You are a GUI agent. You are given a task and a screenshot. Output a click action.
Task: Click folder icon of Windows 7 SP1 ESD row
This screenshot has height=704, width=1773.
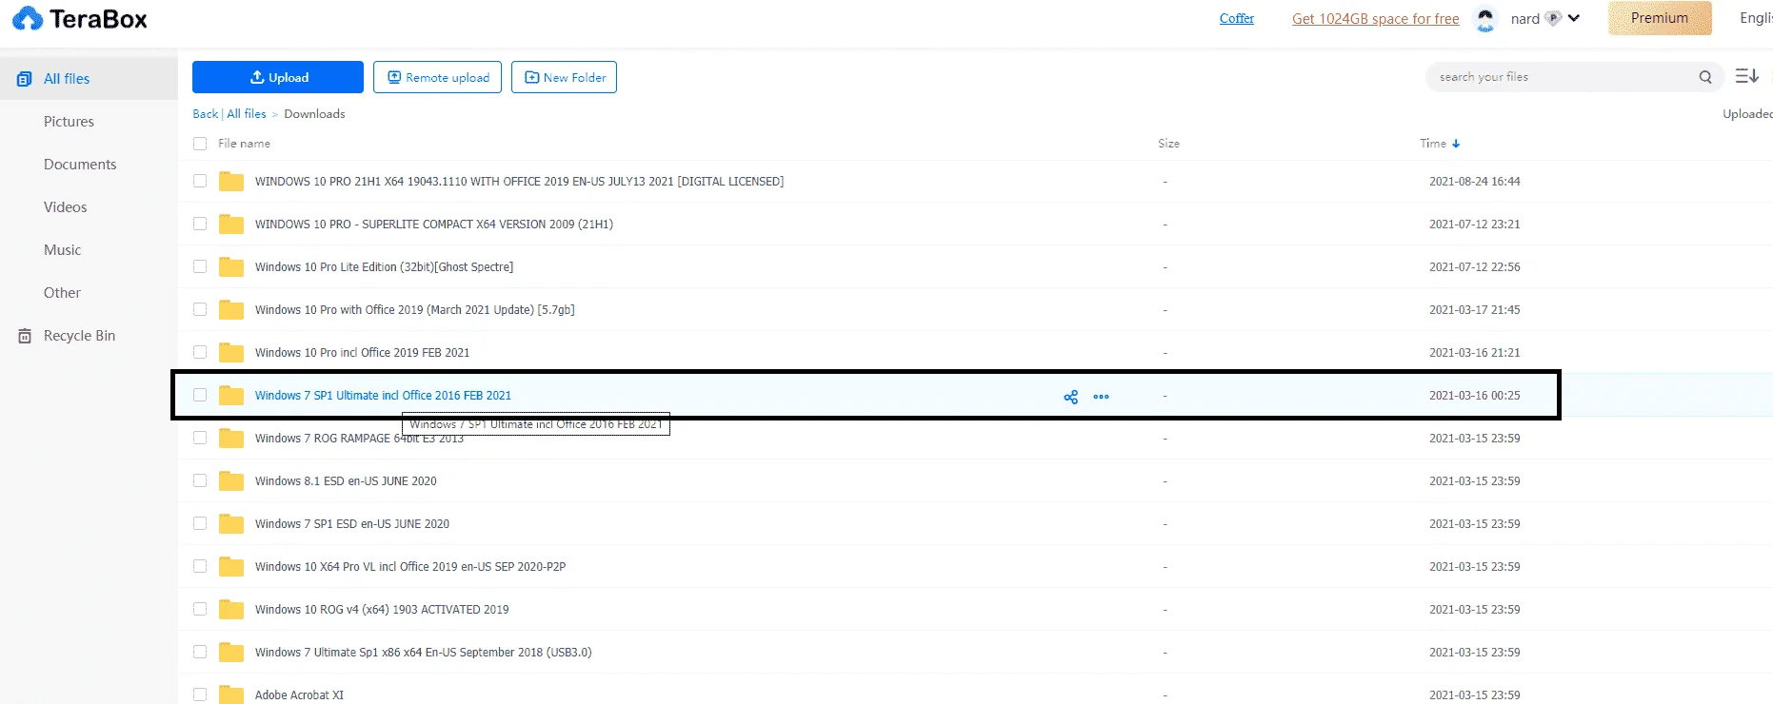coord(231,523)
